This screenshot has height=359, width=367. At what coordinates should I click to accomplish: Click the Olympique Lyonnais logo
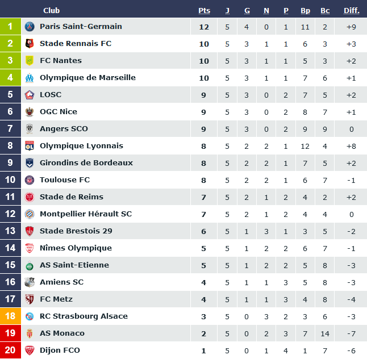coord(30,146)
